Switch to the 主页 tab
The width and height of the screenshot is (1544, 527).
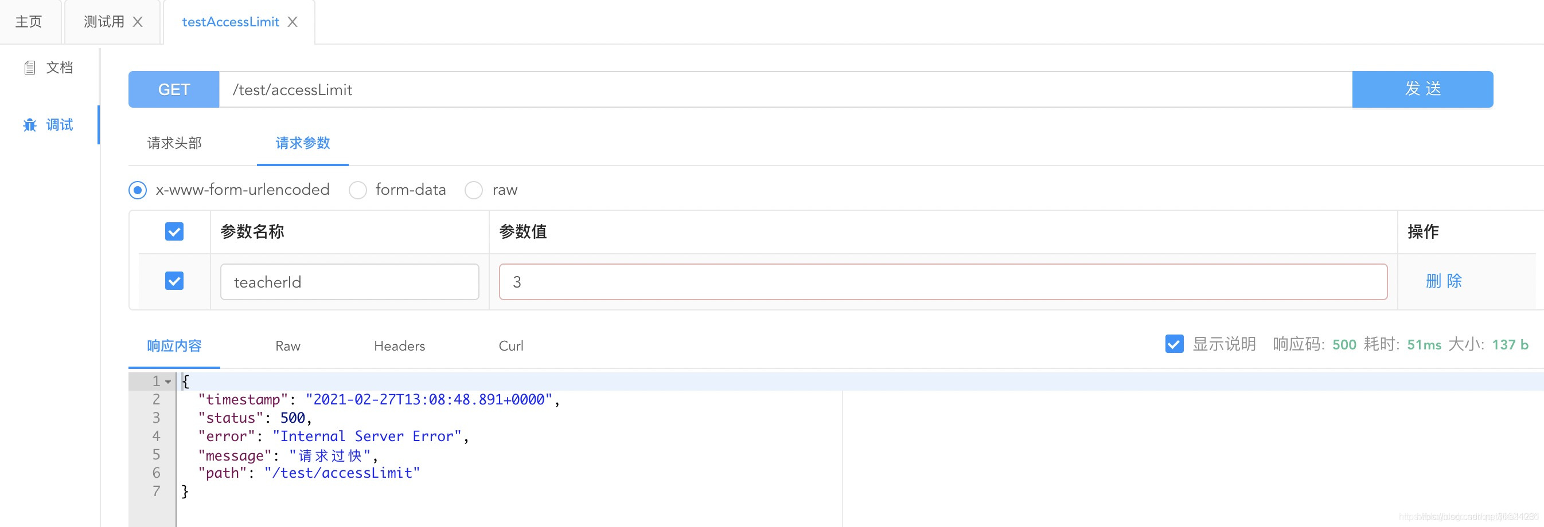click(29, 22)
